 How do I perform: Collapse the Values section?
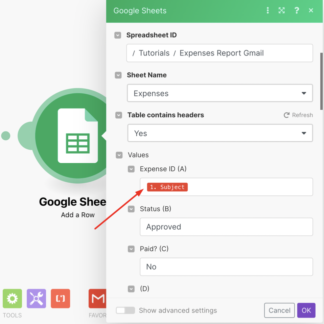pyautogui.click(x=119, y=155)
